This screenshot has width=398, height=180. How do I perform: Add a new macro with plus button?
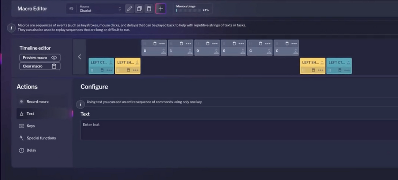point(161,9)
